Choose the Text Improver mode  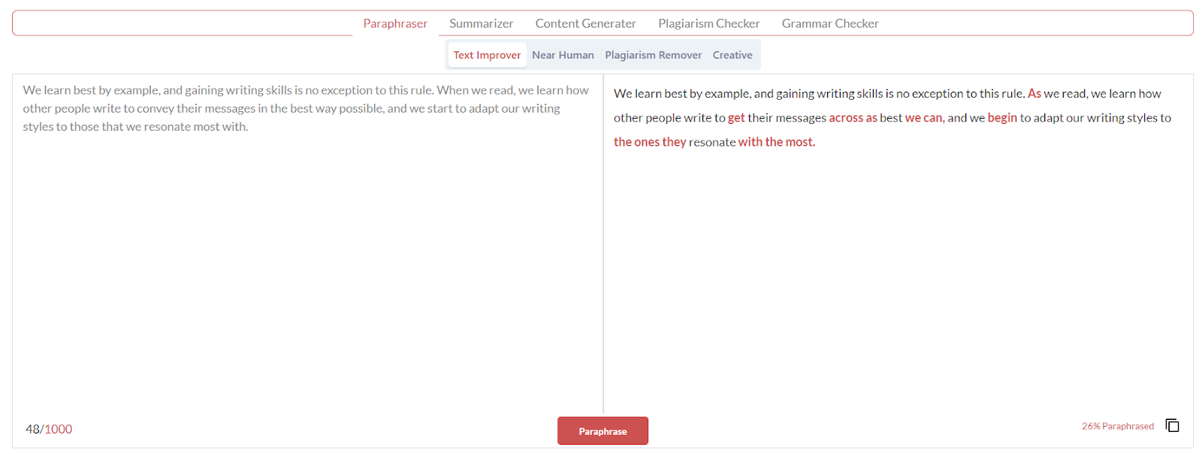tap(487, 55)
